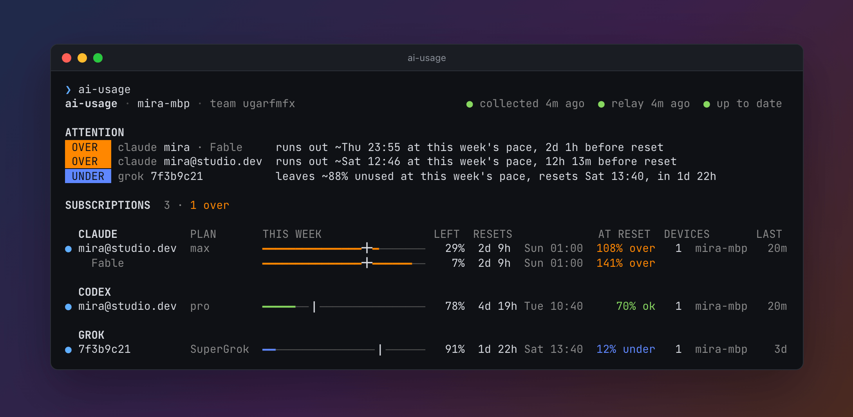The width and height of the screenshot is (853, 417).
Task: Click the SuperGrok weekly usage bar
Action: pos(343,350)
